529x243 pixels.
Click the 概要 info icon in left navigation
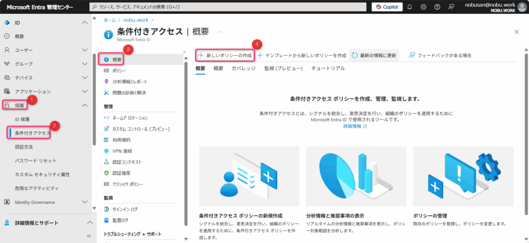tap(6, 37)
